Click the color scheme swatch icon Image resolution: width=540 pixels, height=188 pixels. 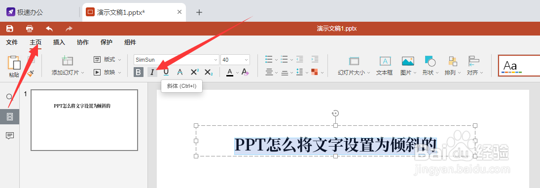(315, 73)
